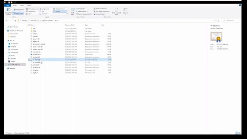This screenshot has height=139, width=247.
Task: Open address bar history dropdown
Action: [x=215, y=20]
